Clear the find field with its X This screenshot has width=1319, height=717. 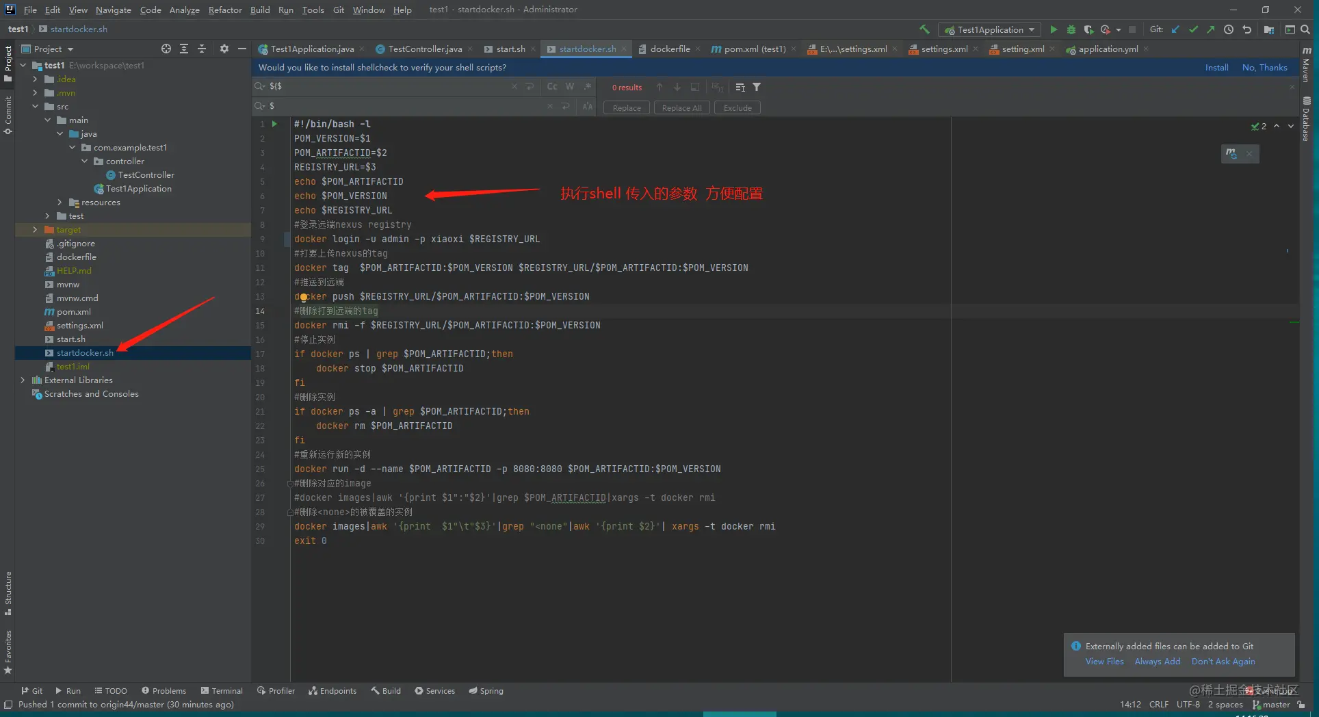pyautogui.click(x=514, y=86)
